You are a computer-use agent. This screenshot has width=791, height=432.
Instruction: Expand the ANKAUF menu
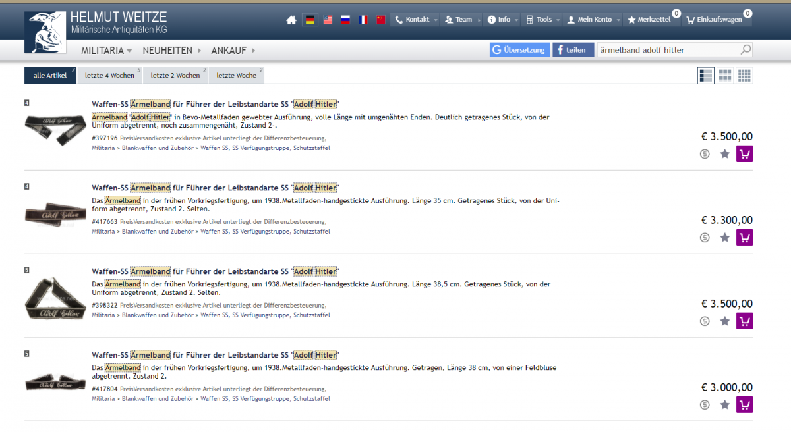tap(233, 50)
